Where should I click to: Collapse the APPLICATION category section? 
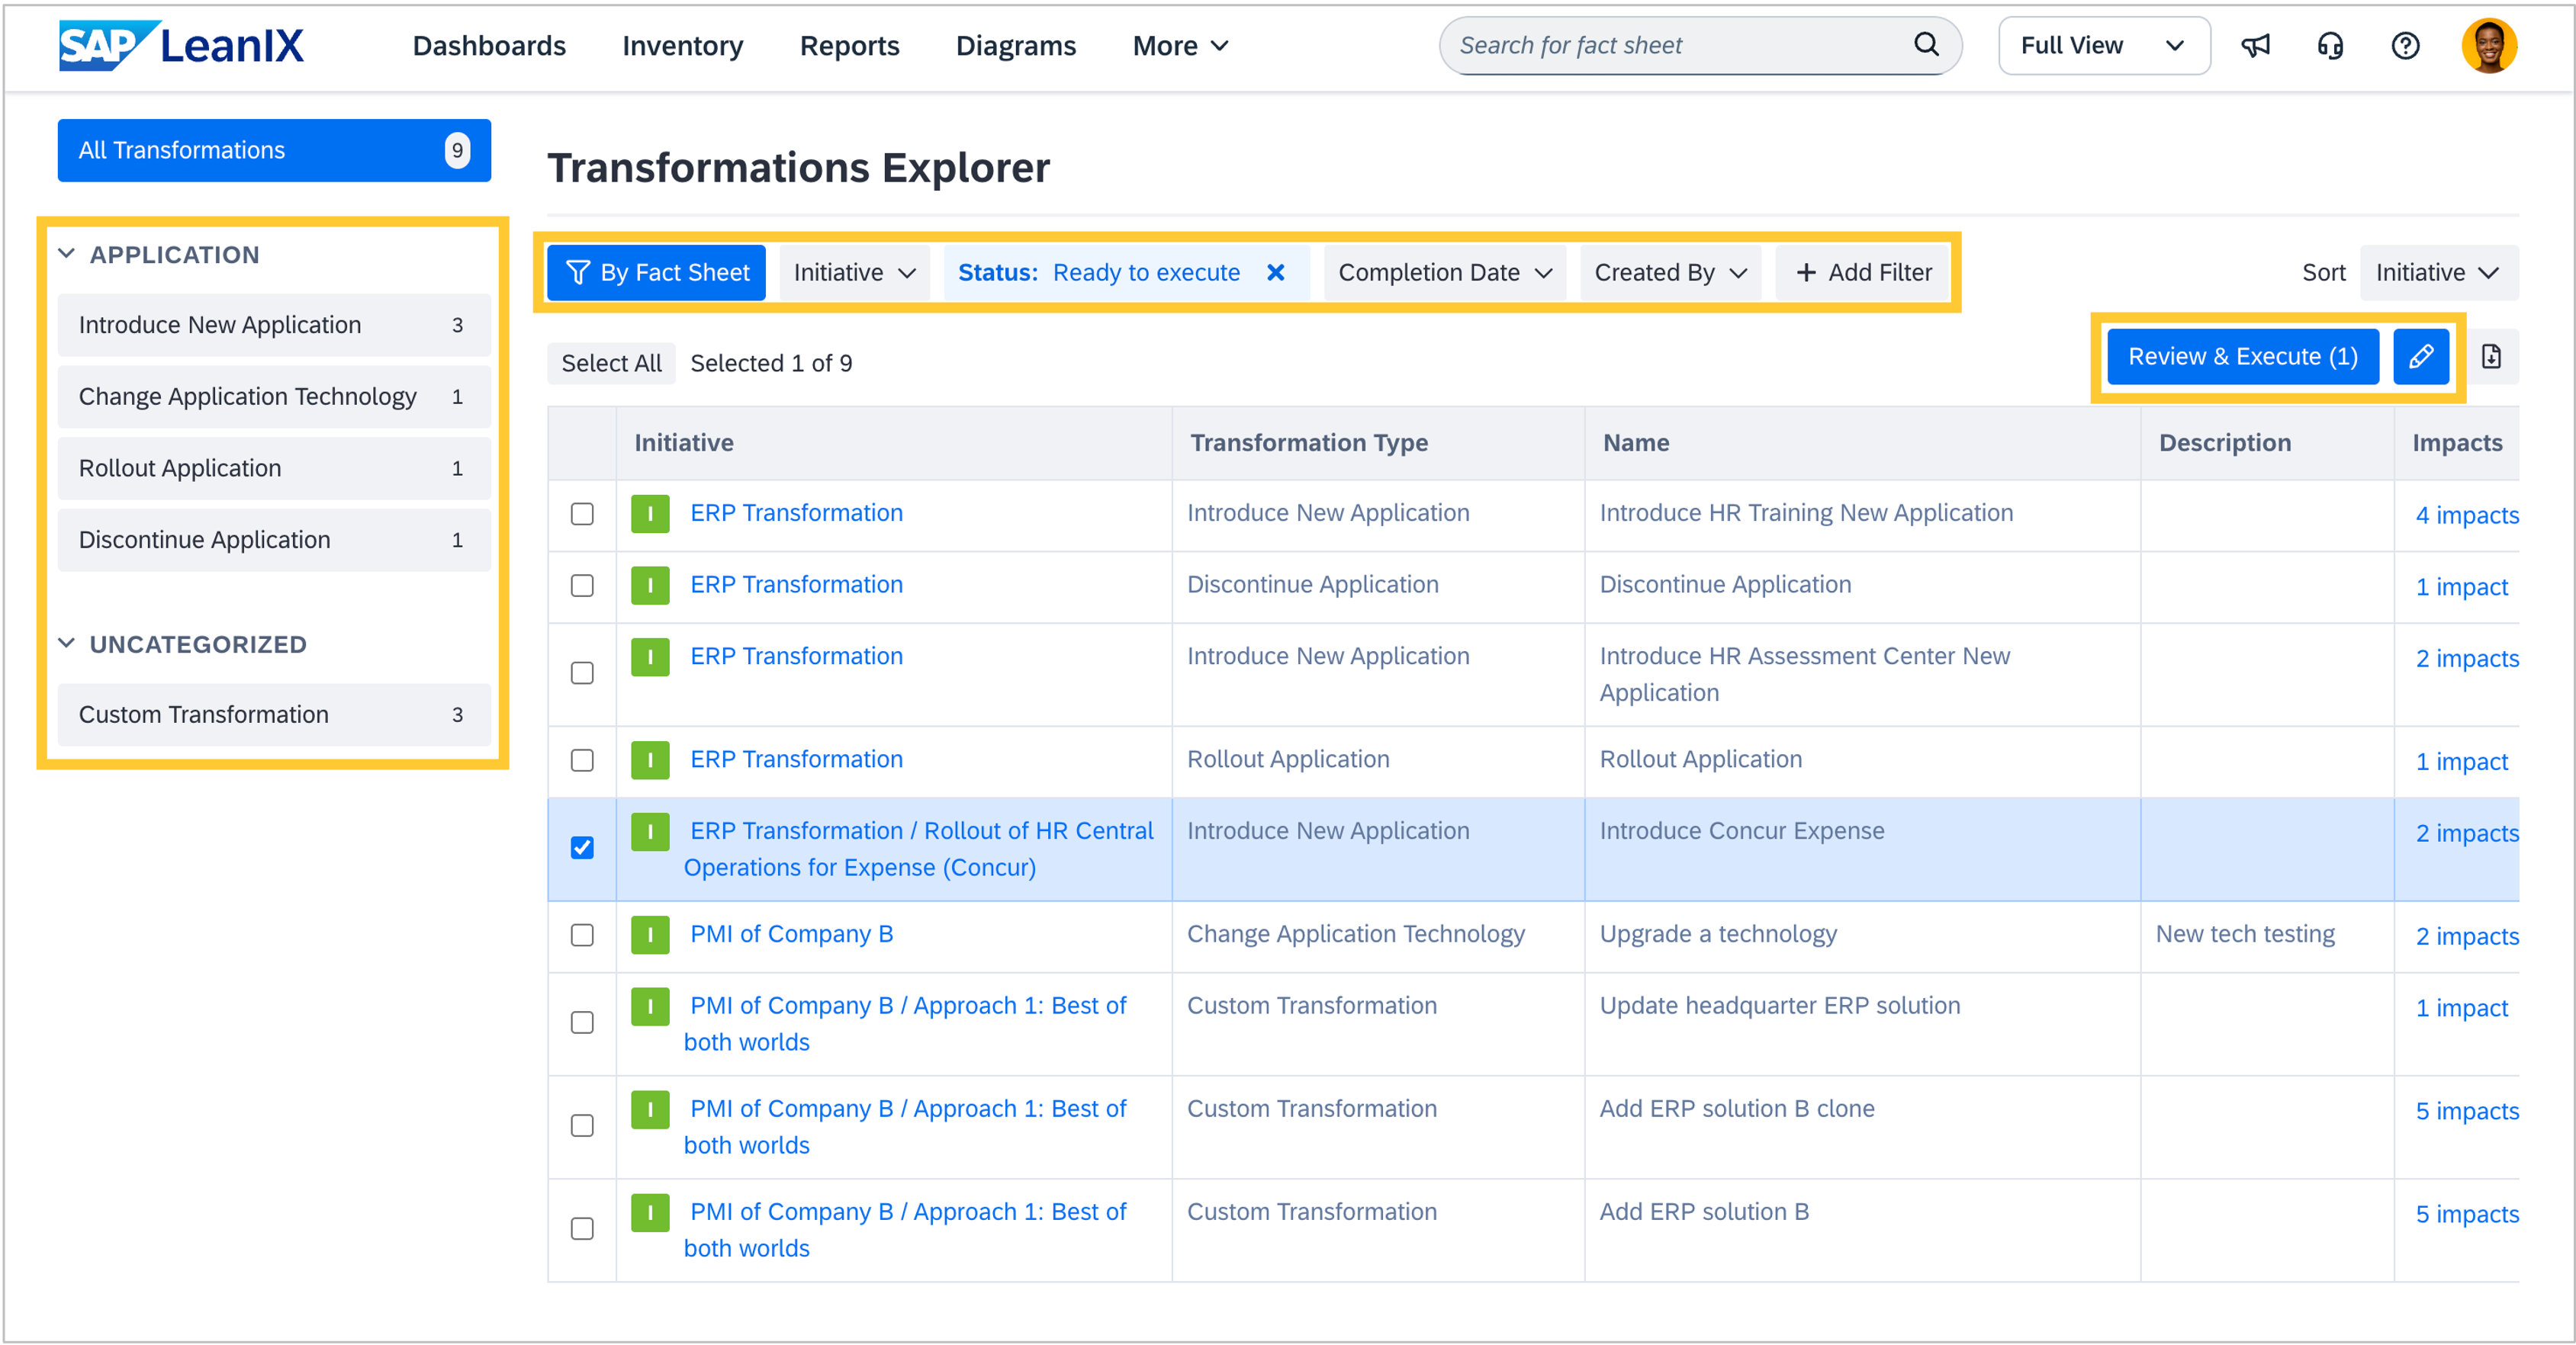tap(67, 255)
